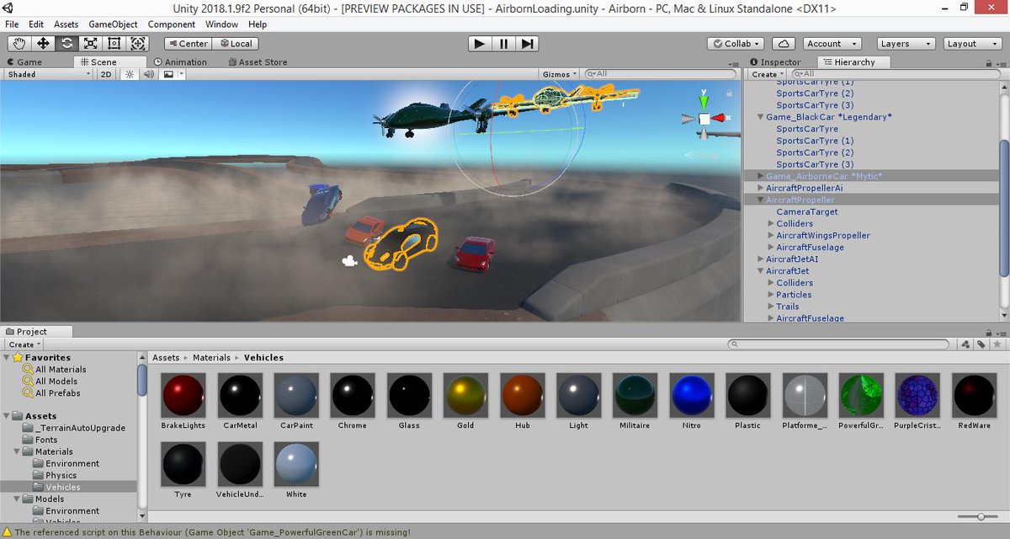
Task: Select the Tyre material
Action: click(183, 464)
